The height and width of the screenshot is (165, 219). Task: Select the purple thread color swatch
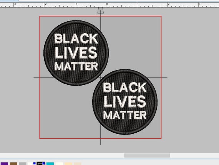4,164
